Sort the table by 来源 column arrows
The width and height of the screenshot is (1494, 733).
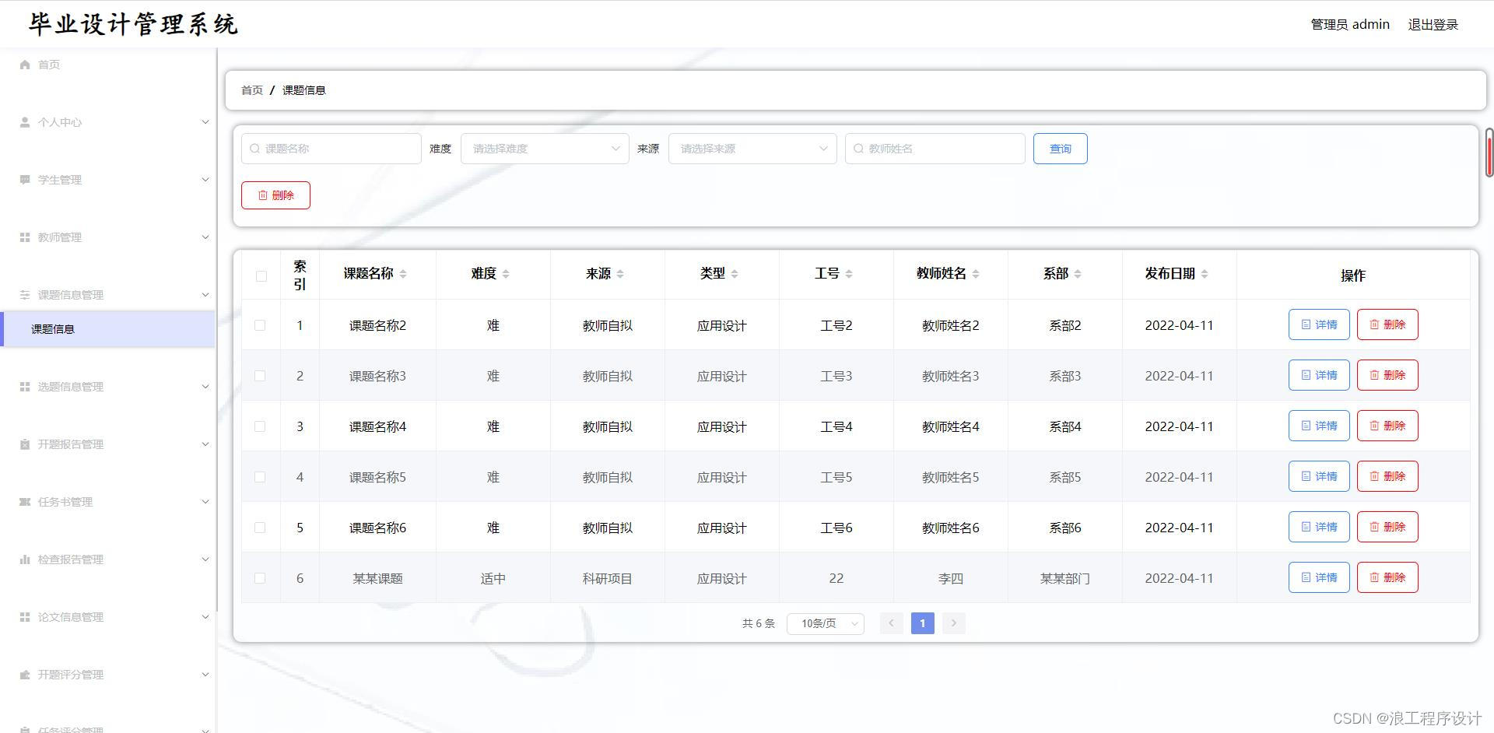[620, 274]
